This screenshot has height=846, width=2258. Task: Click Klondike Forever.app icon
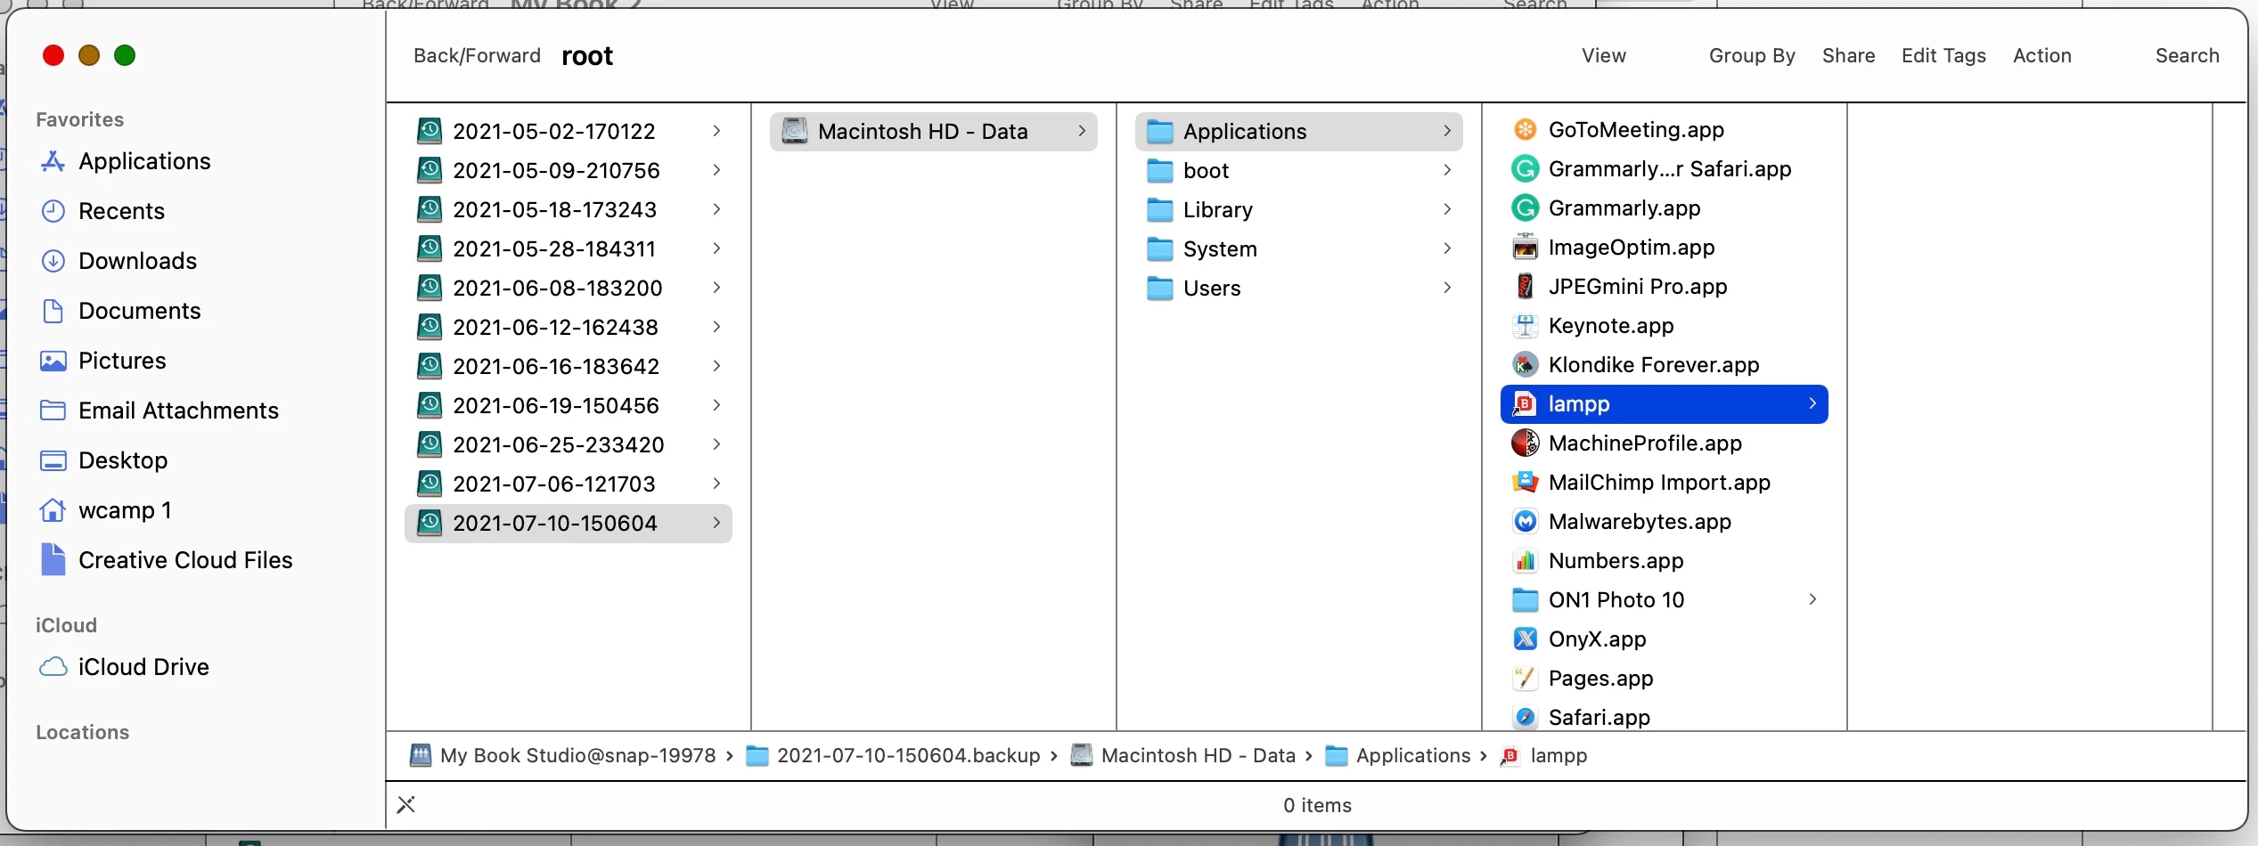1525,365
